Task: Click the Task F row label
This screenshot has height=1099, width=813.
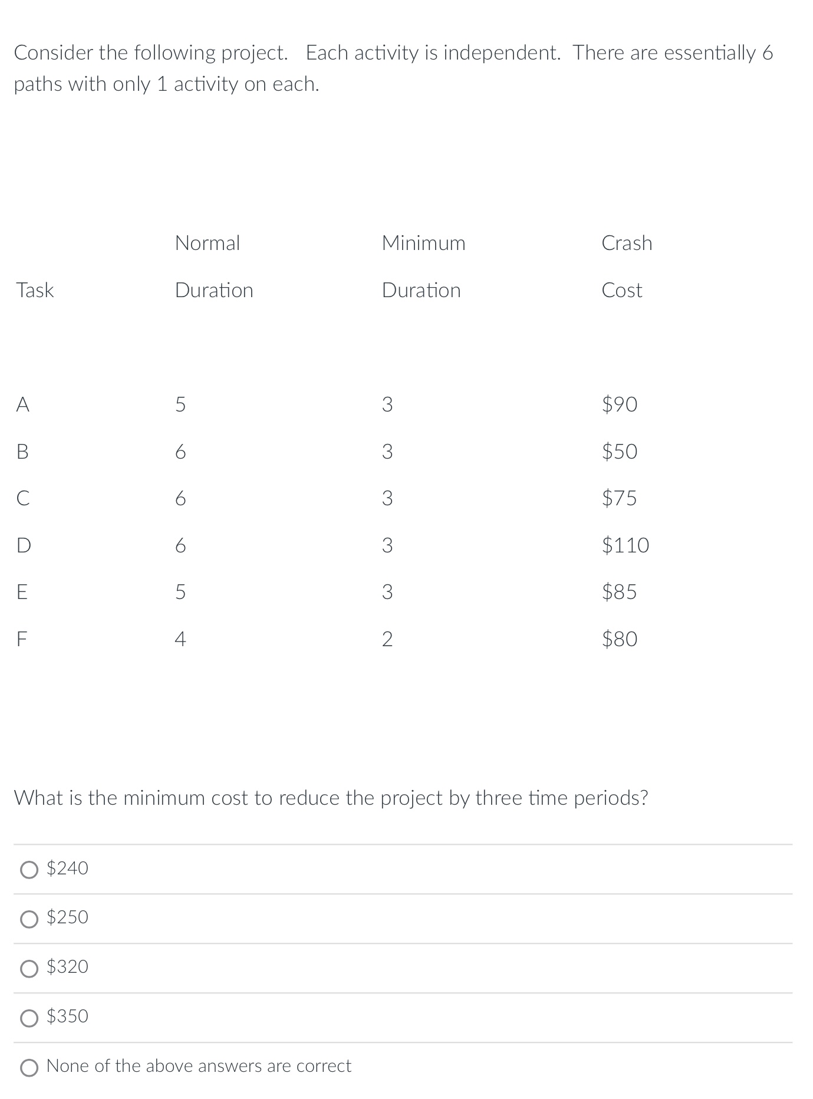Action: [x=22, y=639]
